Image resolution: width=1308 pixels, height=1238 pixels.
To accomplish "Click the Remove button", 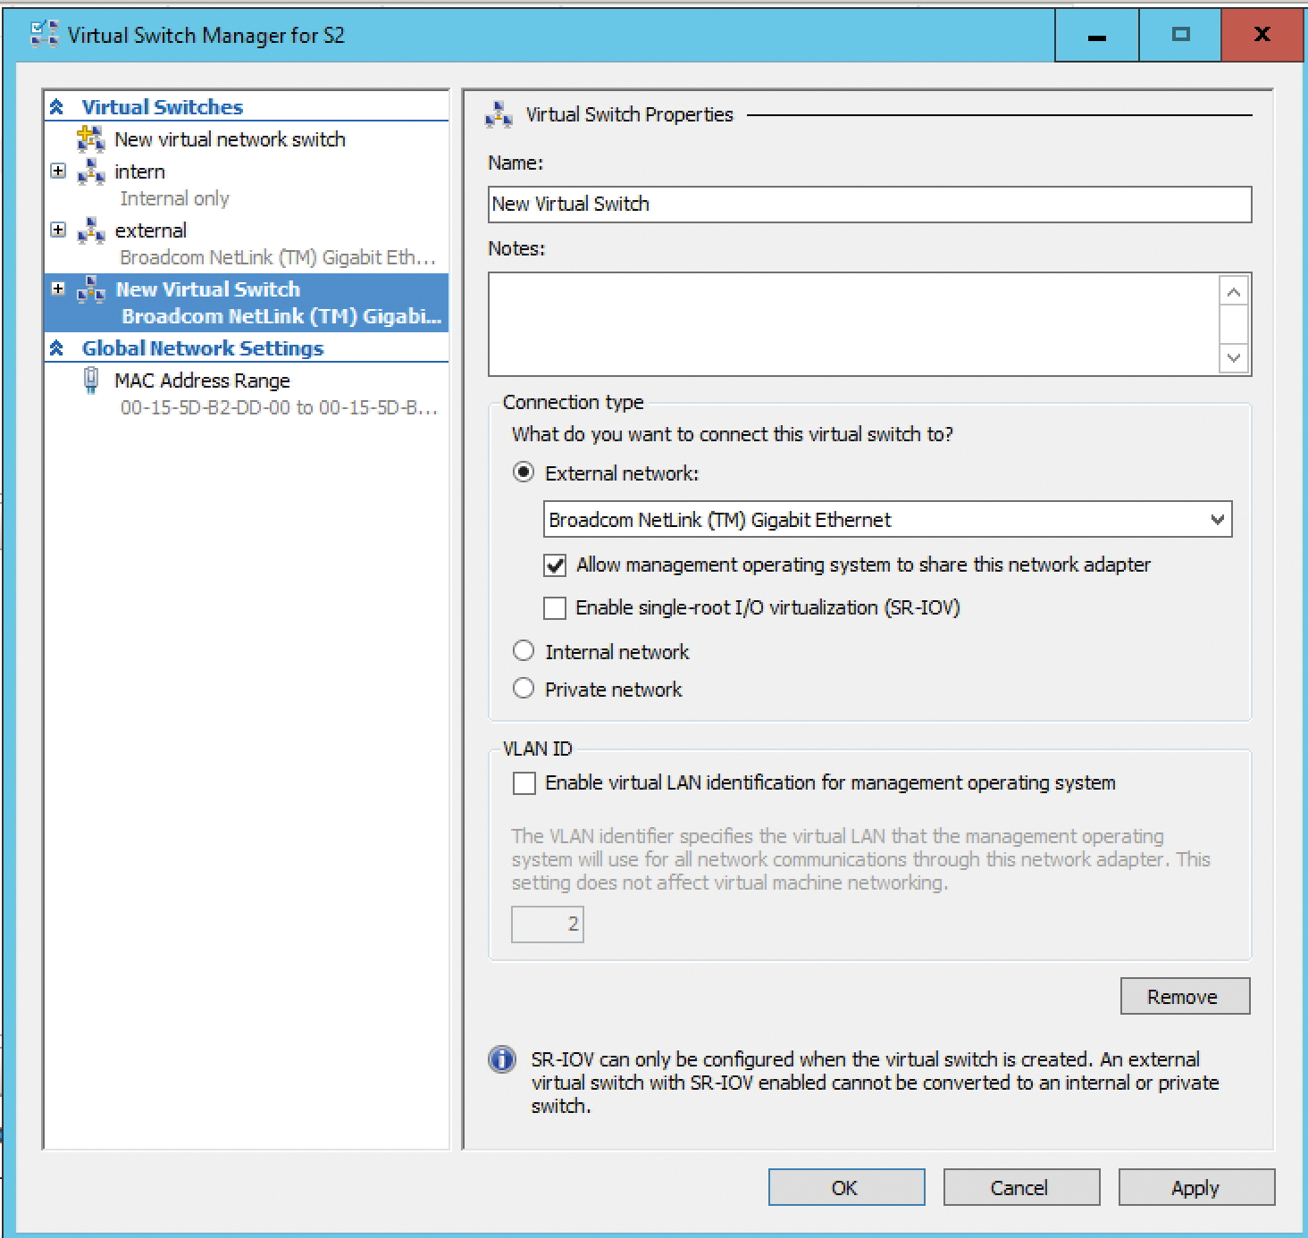I will click(x=1184, y=996).
